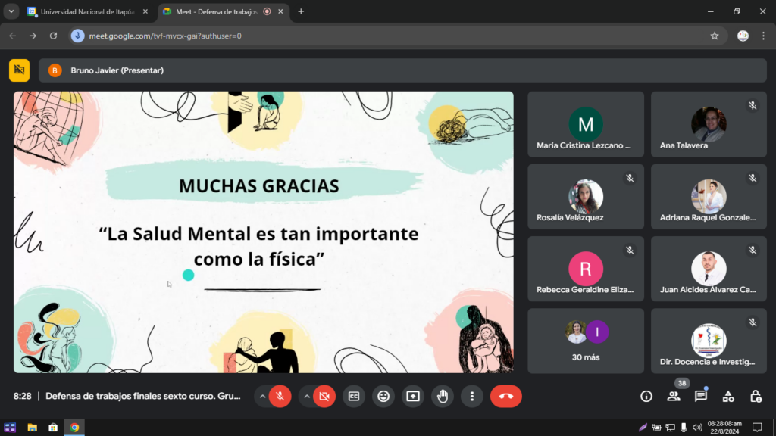Switch to Universidad Nacional de Itapúa tab
The height and width of the screenshot is (436, 776).
(83, 12)
